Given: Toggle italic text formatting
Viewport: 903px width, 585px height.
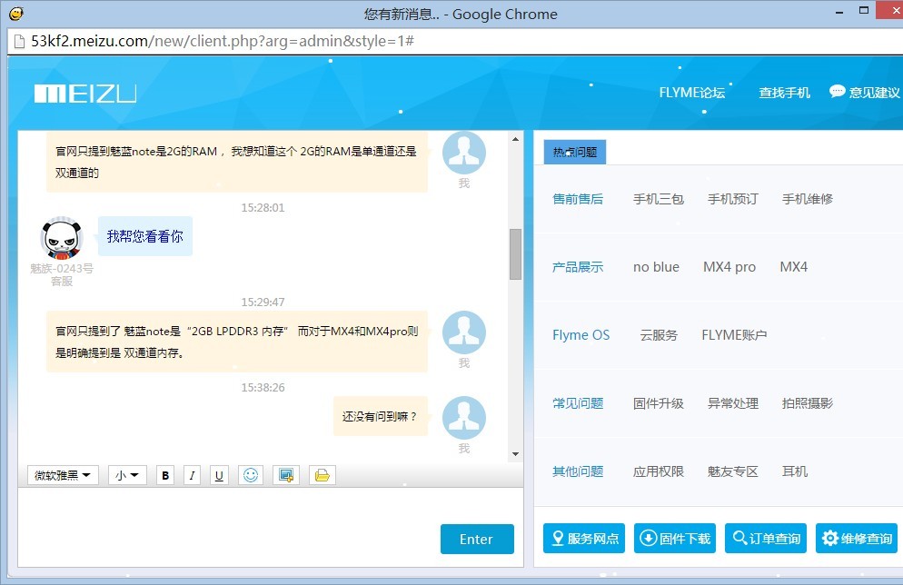Looking at the screenshot, I should [x=192, y=476].
